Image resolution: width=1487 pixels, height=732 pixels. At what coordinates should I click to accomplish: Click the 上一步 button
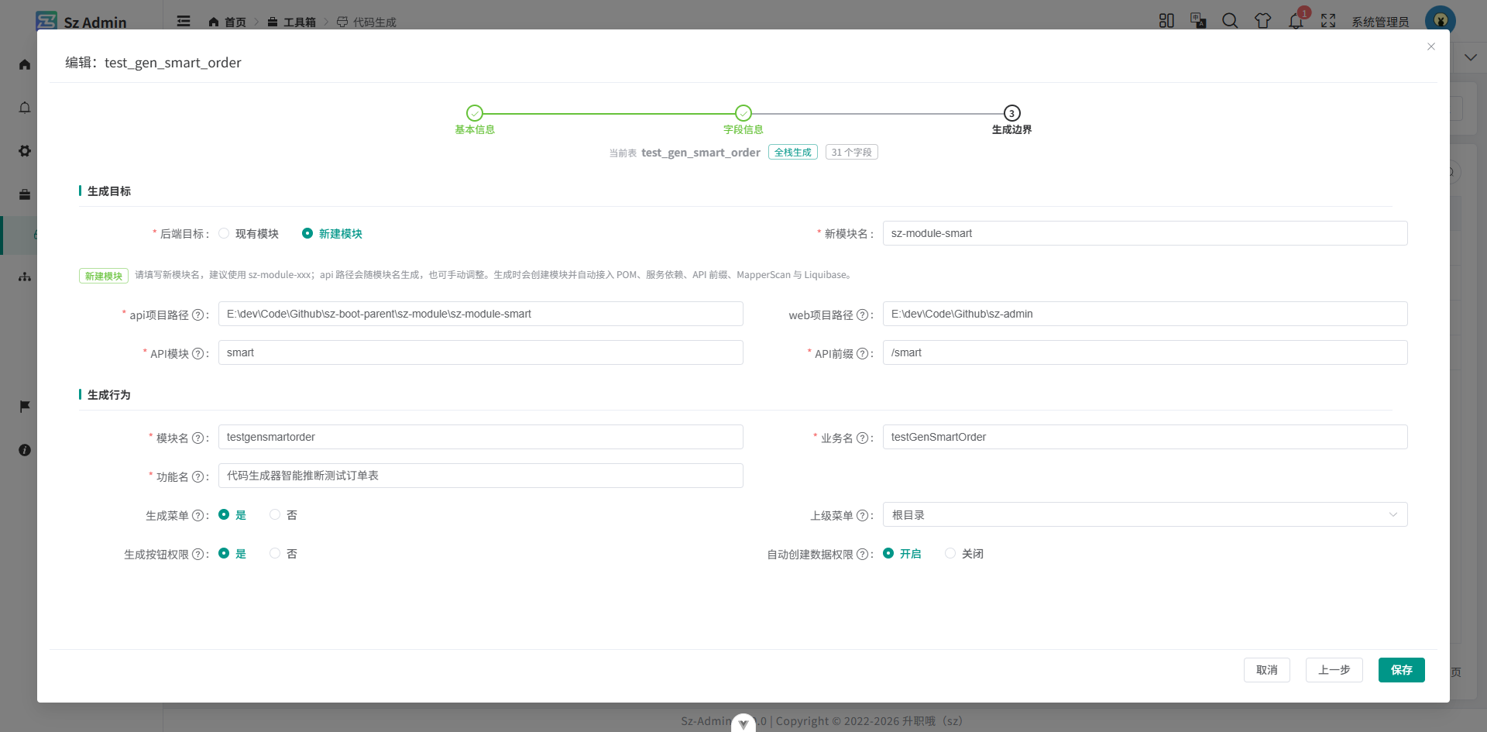click(x=1334, y=670)
